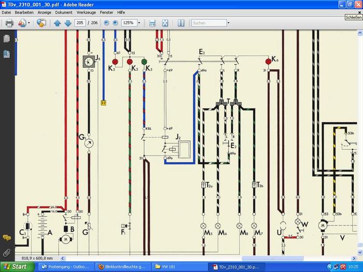Click the battery symbol labeled A
This screenshot has height=272, width=363.
43,225
